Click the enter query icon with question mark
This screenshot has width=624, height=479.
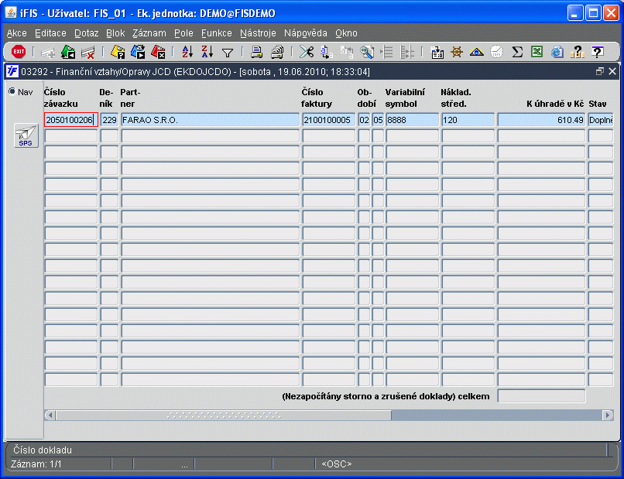(x=118, y=52)
